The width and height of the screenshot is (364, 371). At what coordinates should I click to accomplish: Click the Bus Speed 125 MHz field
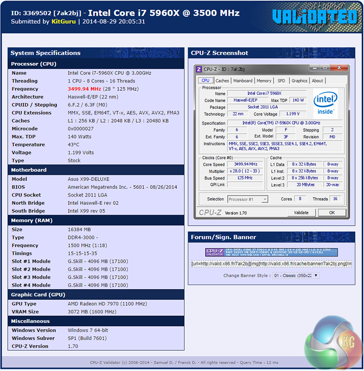(246, 178)
